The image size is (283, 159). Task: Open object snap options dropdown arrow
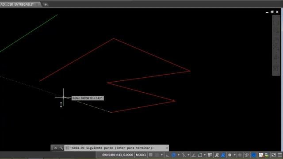pyautogui.click(x=205, y=155)
